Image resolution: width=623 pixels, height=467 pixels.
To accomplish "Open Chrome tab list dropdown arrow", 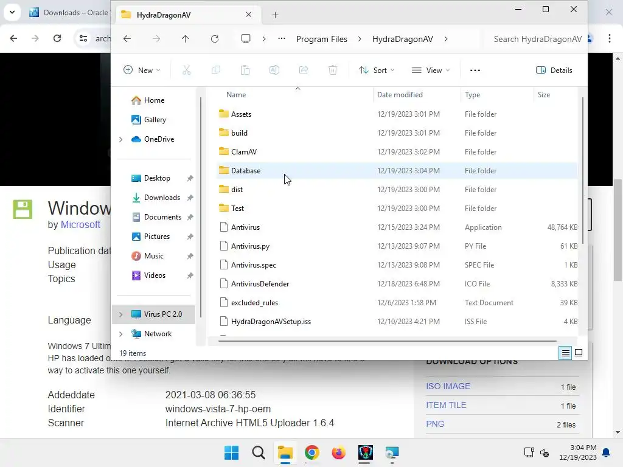I will pos(12,12).
